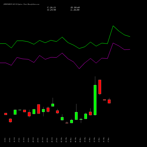Click the small red candle above 16 Mar
The image size is (147, 147).
104,100
